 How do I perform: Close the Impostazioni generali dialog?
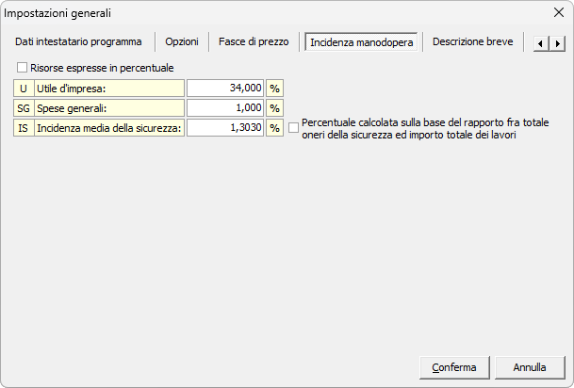557,13
